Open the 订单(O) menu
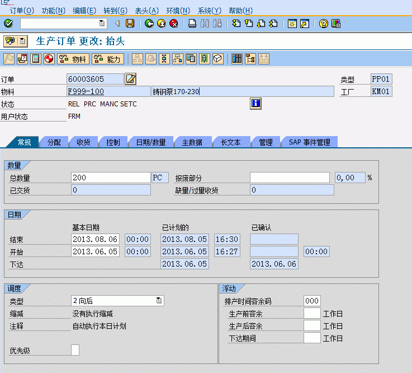The height and width of the screenshot is (373, 412). (22, 11)
